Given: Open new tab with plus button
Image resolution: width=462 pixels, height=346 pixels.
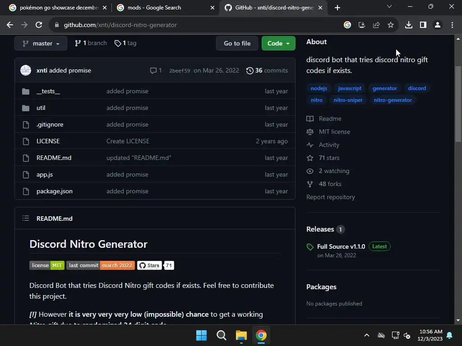Looking at the screenshot, I should (337, 8).
